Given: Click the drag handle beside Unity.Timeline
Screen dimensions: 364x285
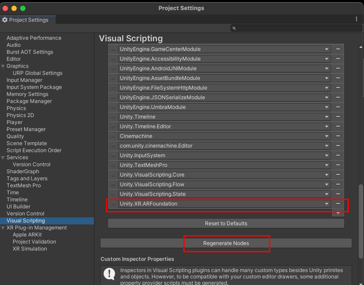Looking at the screenshot, I should [x=113, y=117].
